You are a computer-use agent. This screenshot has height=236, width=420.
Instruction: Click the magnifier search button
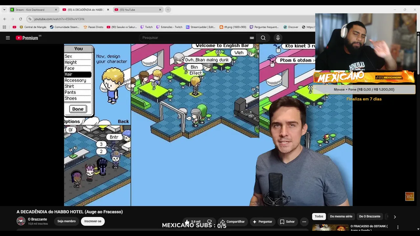[263, 38]
